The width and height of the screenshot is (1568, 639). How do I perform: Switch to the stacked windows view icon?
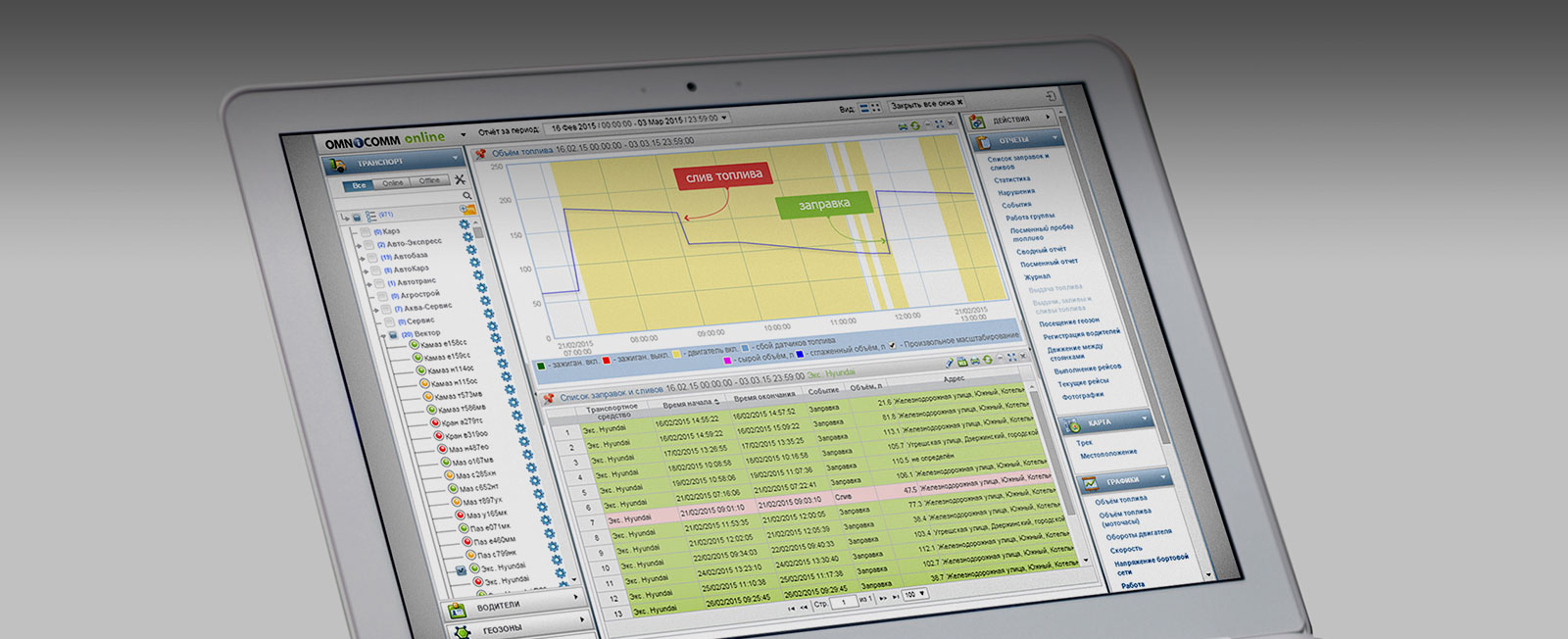tap(863, 107)
